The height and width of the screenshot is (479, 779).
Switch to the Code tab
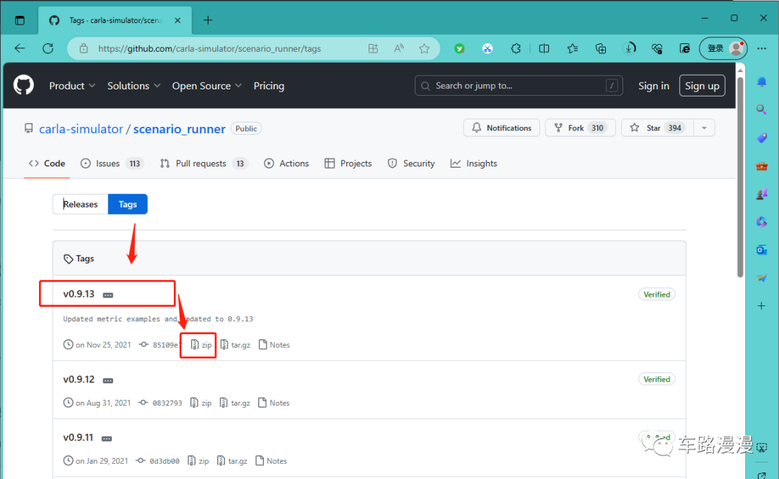pos(47,164)
